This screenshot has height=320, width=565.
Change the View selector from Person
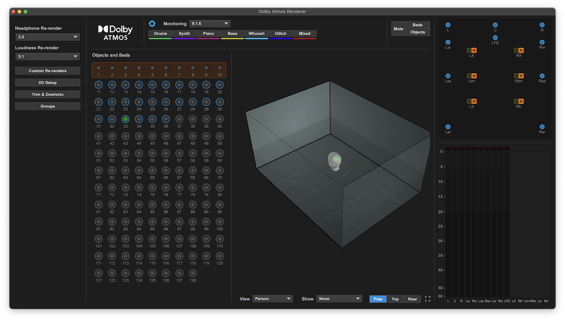click(273, 298)
